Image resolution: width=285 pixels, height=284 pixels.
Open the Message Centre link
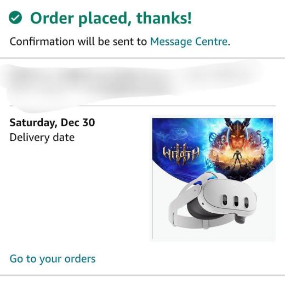click(189, 42)
